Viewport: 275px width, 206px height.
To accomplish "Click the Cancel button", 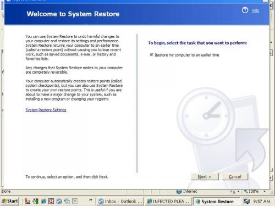I will [x=235, y=177].
